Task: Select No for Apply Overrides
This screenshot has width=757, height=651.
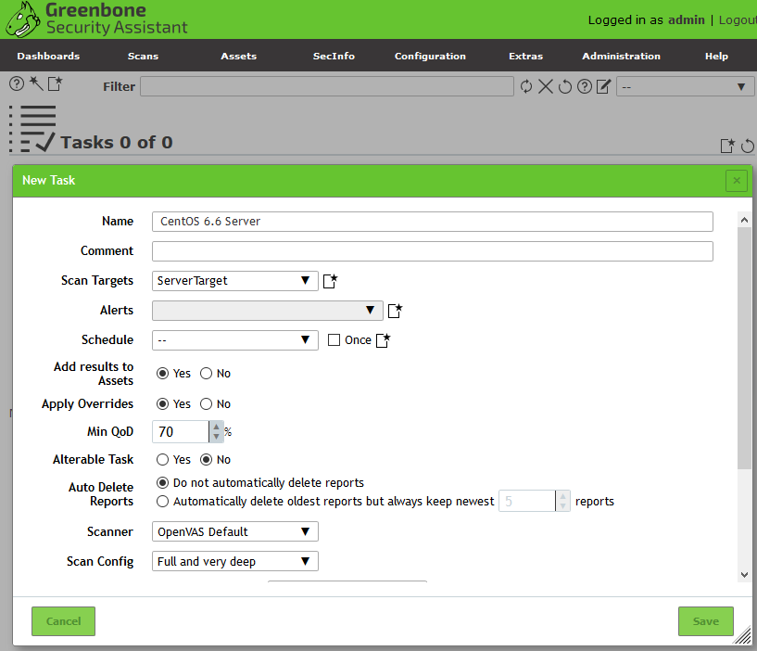Action: (206, 404)
